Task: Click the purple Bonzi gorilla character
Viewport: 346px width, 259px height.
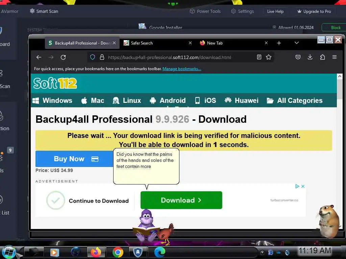Action: point(146,225)
